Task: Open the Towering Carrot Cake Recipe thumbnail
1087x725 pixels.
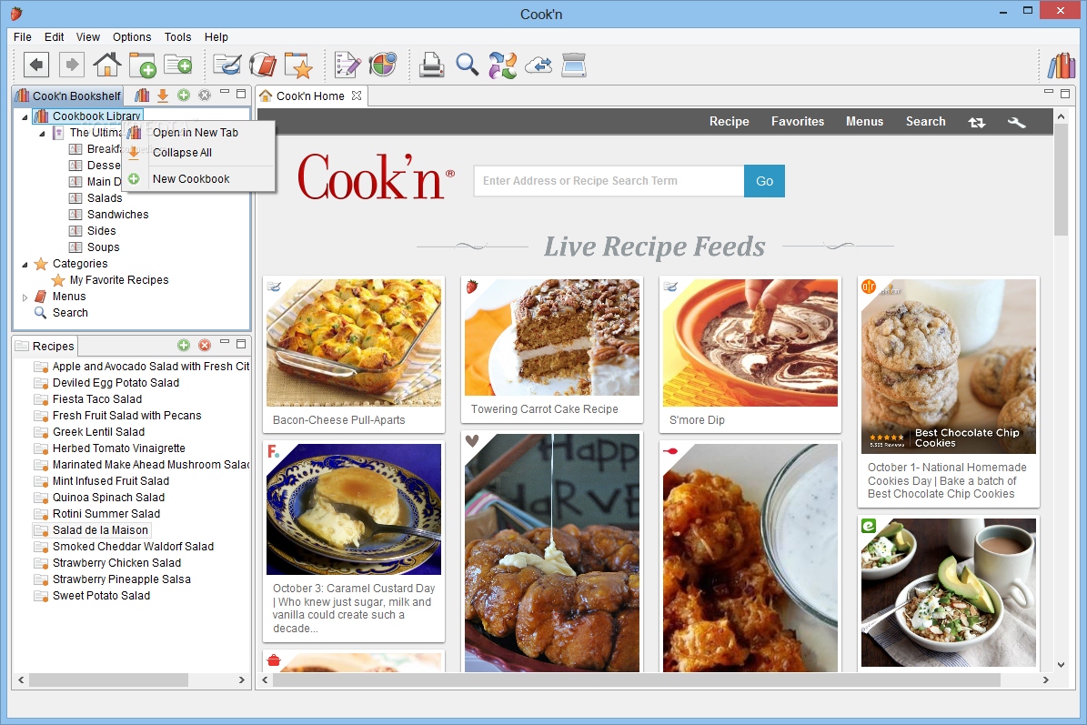Action: (552, 337)
